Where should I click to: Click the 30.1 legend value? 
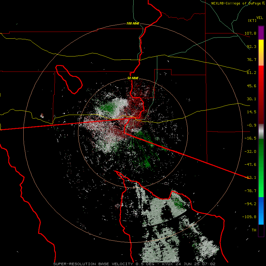point(252,99)
